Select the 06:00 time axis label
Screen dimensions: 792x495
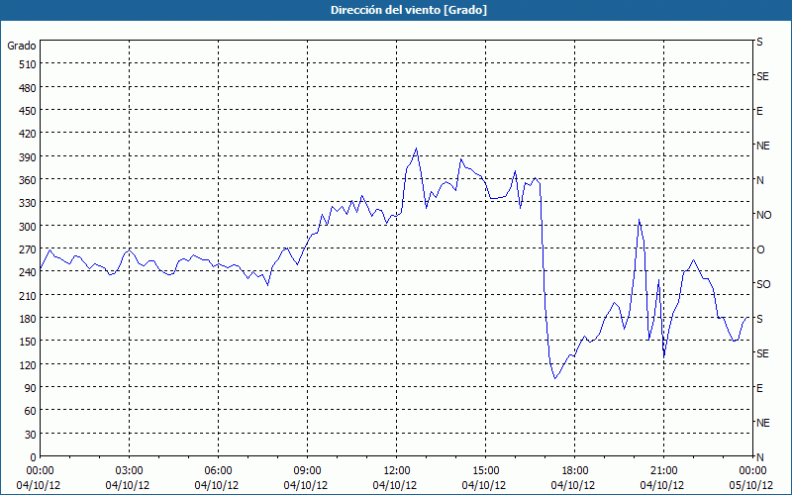[218, 471]
